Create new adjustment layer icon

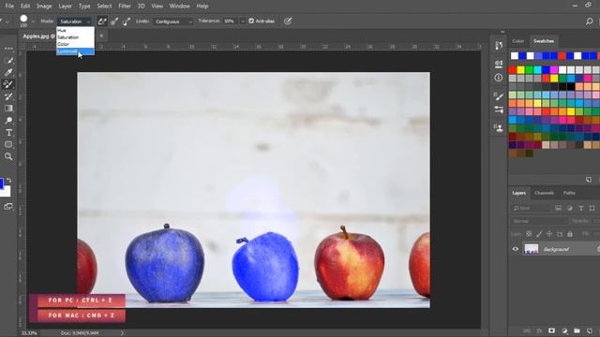point(564,330)
